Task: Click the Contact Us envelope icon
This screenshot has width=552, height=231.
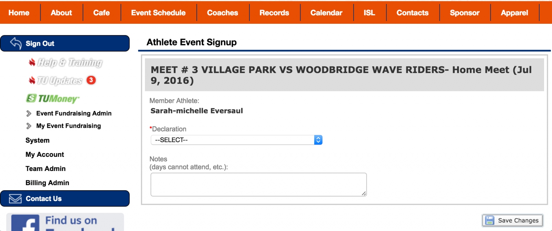Action: (15, 199)
